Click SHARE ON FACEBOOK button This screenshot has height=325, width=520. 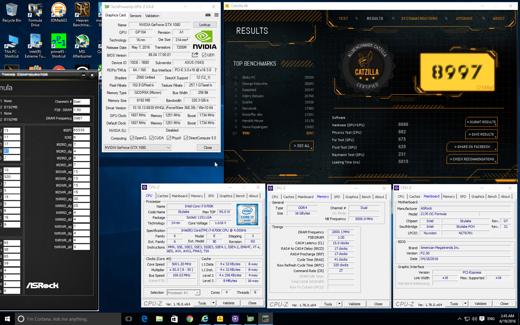click(472, 147)
